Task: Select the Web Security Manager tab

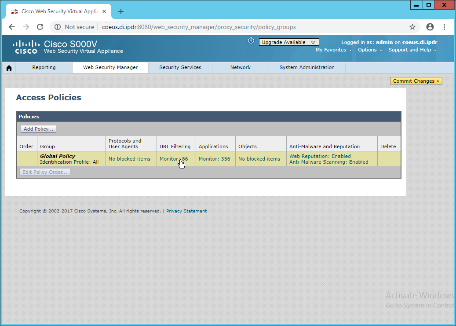Action: [110, 67]
